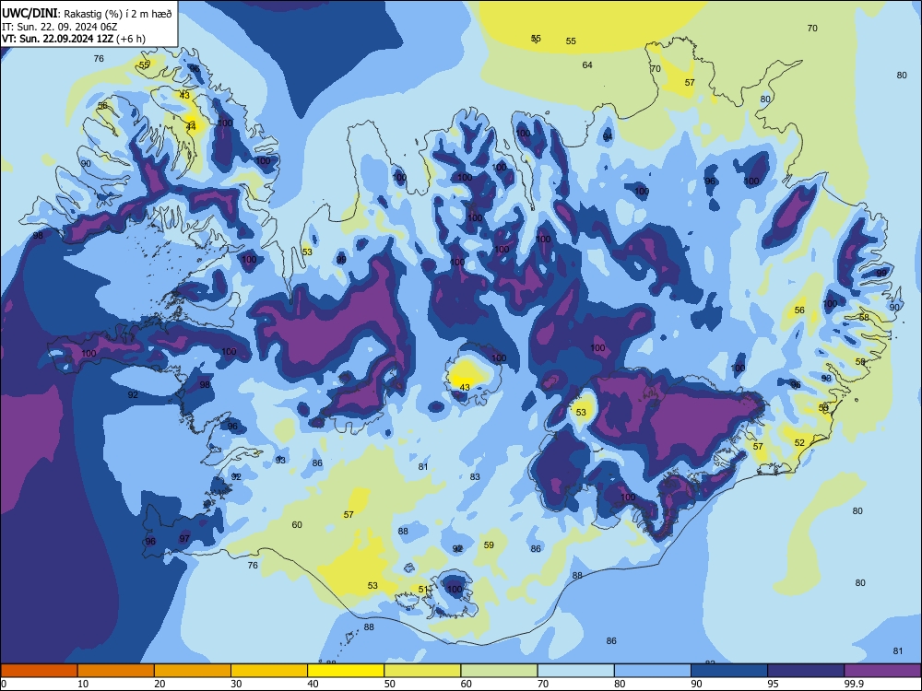Click the orange 10–20 legend swatch
The width and height of the screenshot is (922, 691).
116,671
